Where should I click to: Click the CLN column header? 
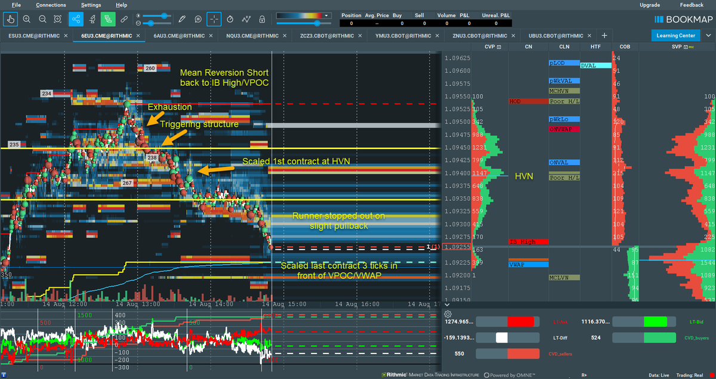tap(564, 46)
